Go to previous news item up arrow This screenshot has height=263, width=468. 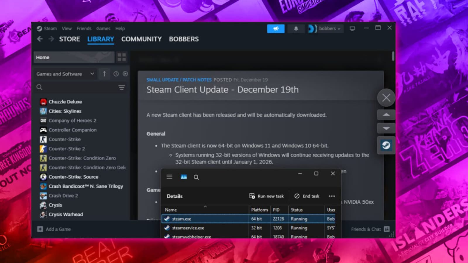pyautogui.click(x=386, y=115)
